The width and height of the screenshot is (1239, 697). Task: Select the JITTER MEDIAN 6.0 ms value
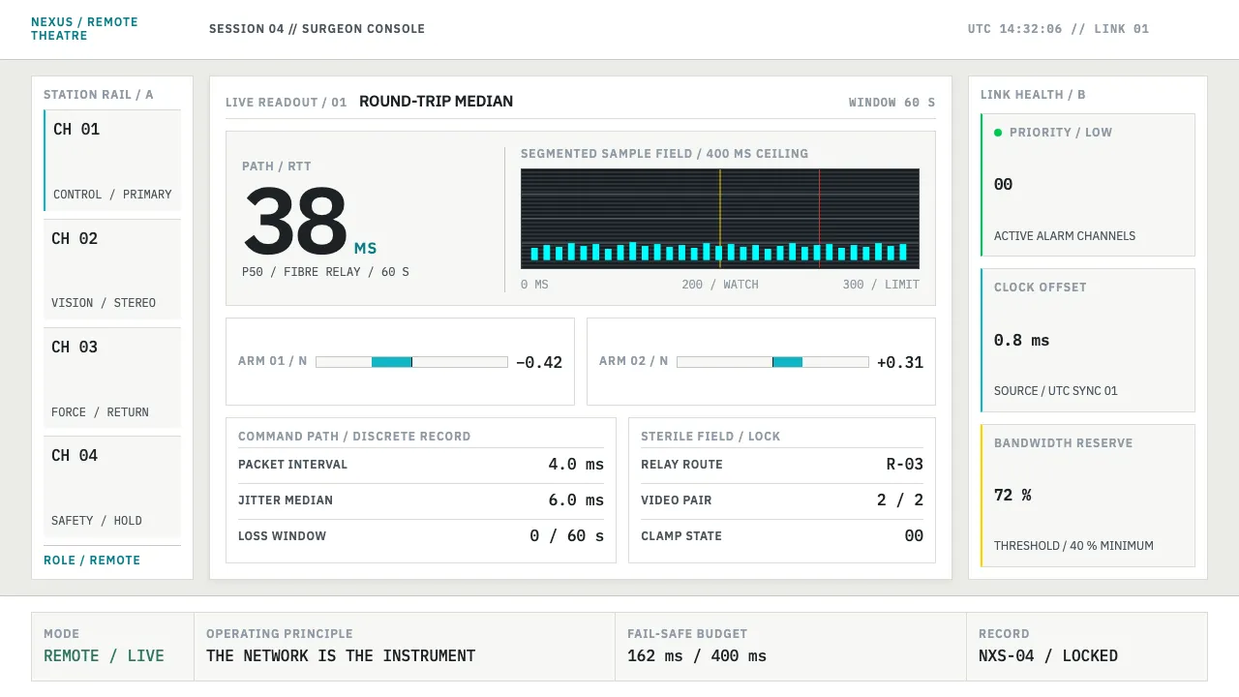576,500
